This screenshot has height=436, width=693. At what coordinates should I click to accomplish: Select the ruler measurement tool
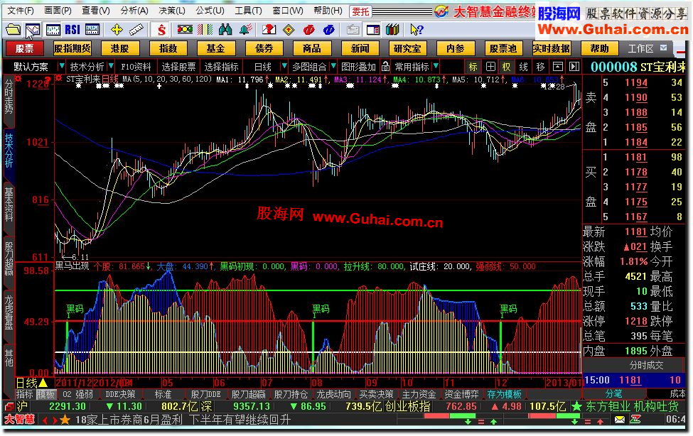click(136, 30)
